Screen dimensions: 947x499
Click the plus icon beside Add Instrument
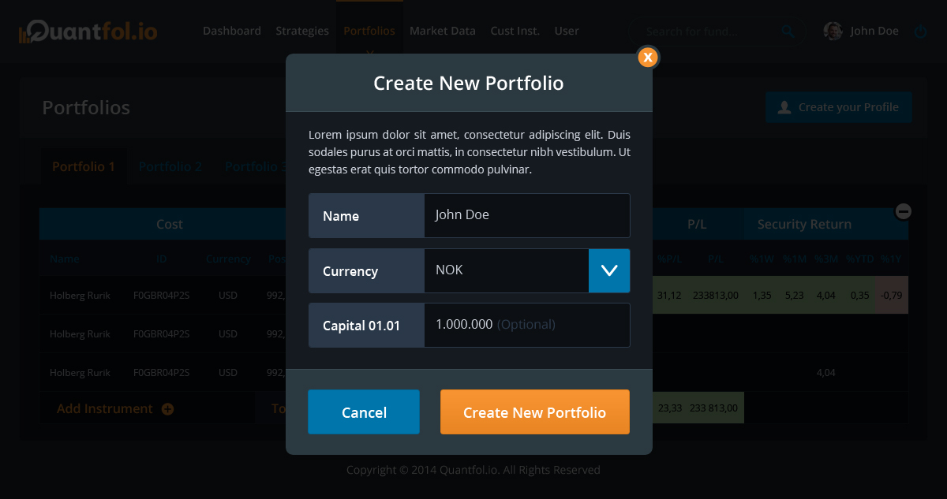(x=167, y=409)
